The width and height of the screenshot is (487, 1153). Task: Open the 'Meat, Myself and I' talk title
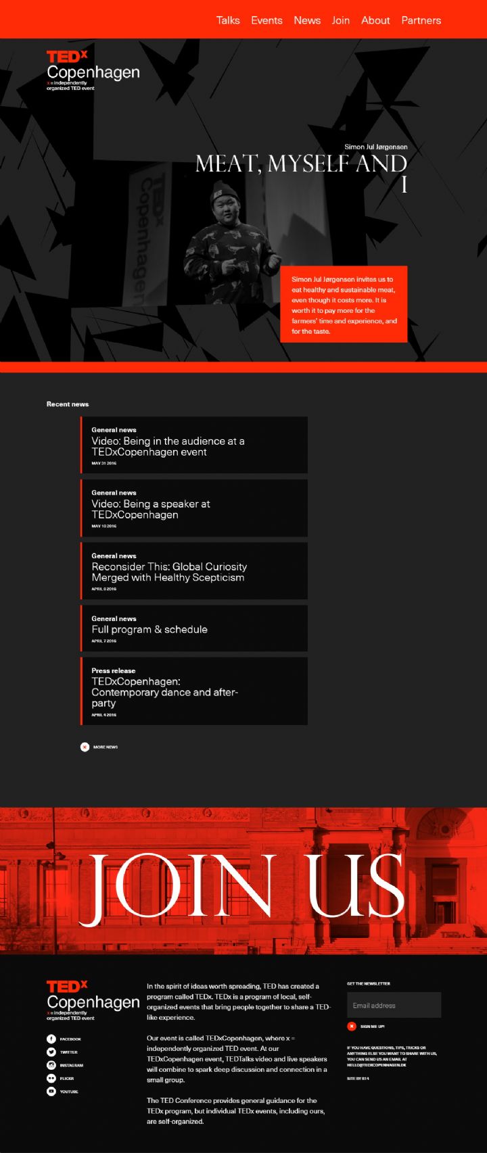[302, 174]
